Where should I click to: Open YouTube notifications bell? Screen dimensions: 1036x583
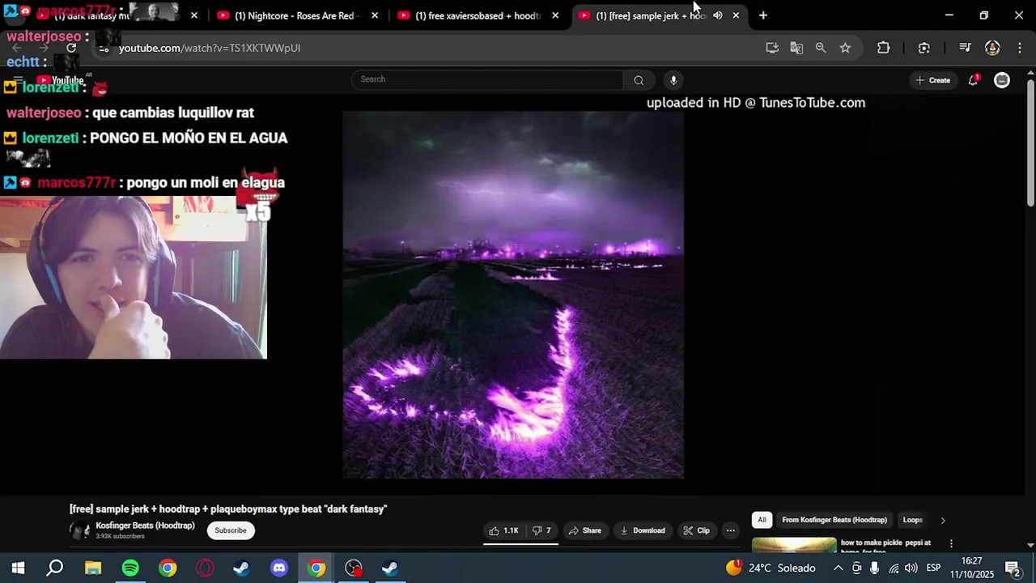[973, 80]
